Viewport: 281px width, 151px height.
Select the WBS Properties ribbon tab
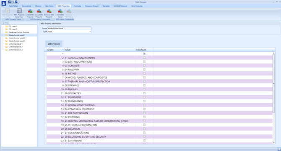(64, 6)
